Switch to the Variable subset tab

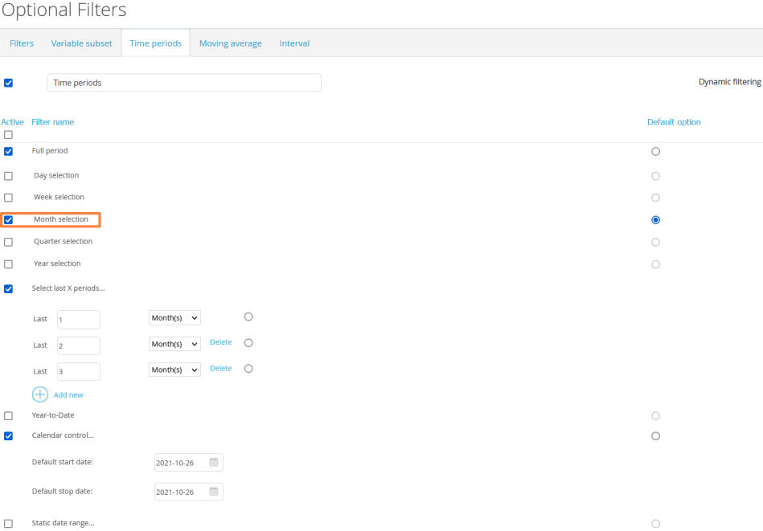81,43
